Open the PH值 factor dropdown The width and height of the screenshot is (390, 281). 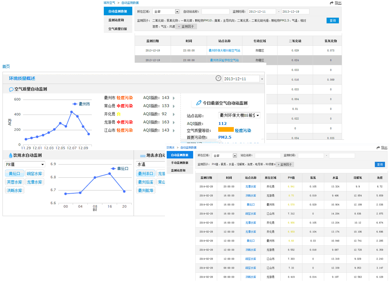[x=25, y=164]
